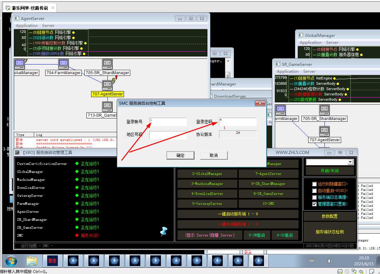The height and width of the screenshot is (274, 380).
Task: Enable 运行时隐藏窗口 checkbox
Action: pos(315,184)
